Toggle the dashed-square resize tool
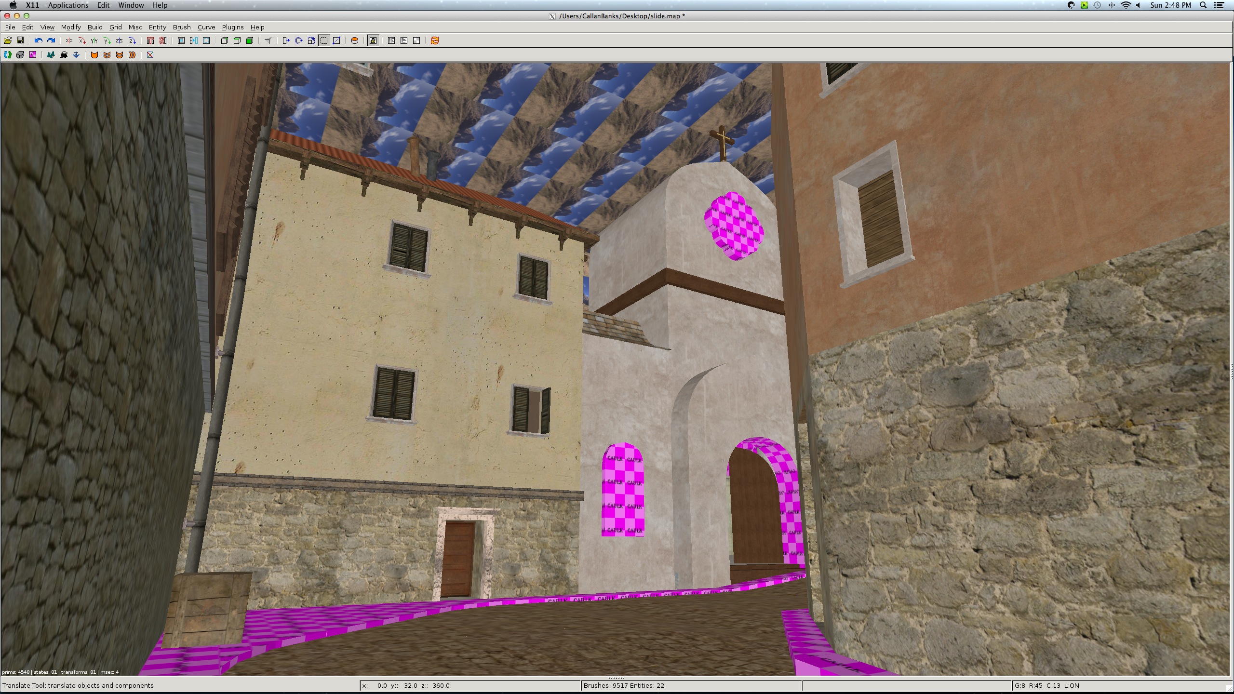Viewport: 1234px width, 694px height. coord(324,40)
